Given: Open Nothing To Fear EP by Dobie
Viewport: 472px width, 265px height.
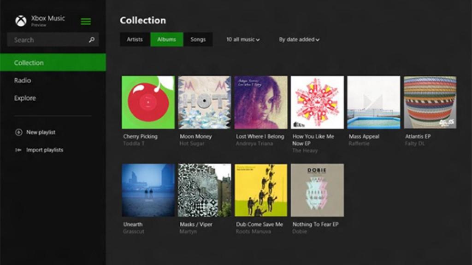Looking at the screenshot, I should coord(317,190).
